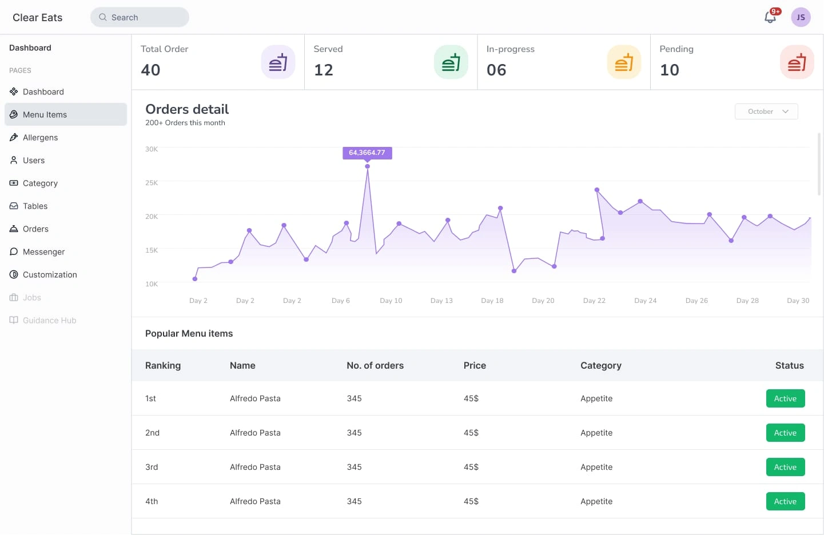Click the 64,3664.77 chart tooltip
Viewport: 824px width, 535px height.
(x=367, y=153)
